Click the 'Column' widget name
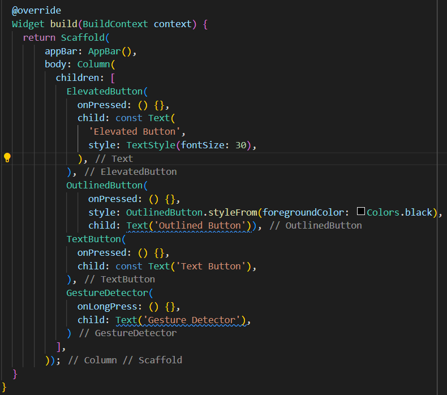Image resolution: width=447 pixels, height=395 pixels. click(x=93, y=64)
